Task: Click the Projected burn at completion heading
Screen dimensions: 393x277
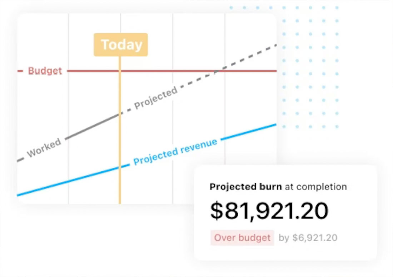Action: tap(278, 186)
